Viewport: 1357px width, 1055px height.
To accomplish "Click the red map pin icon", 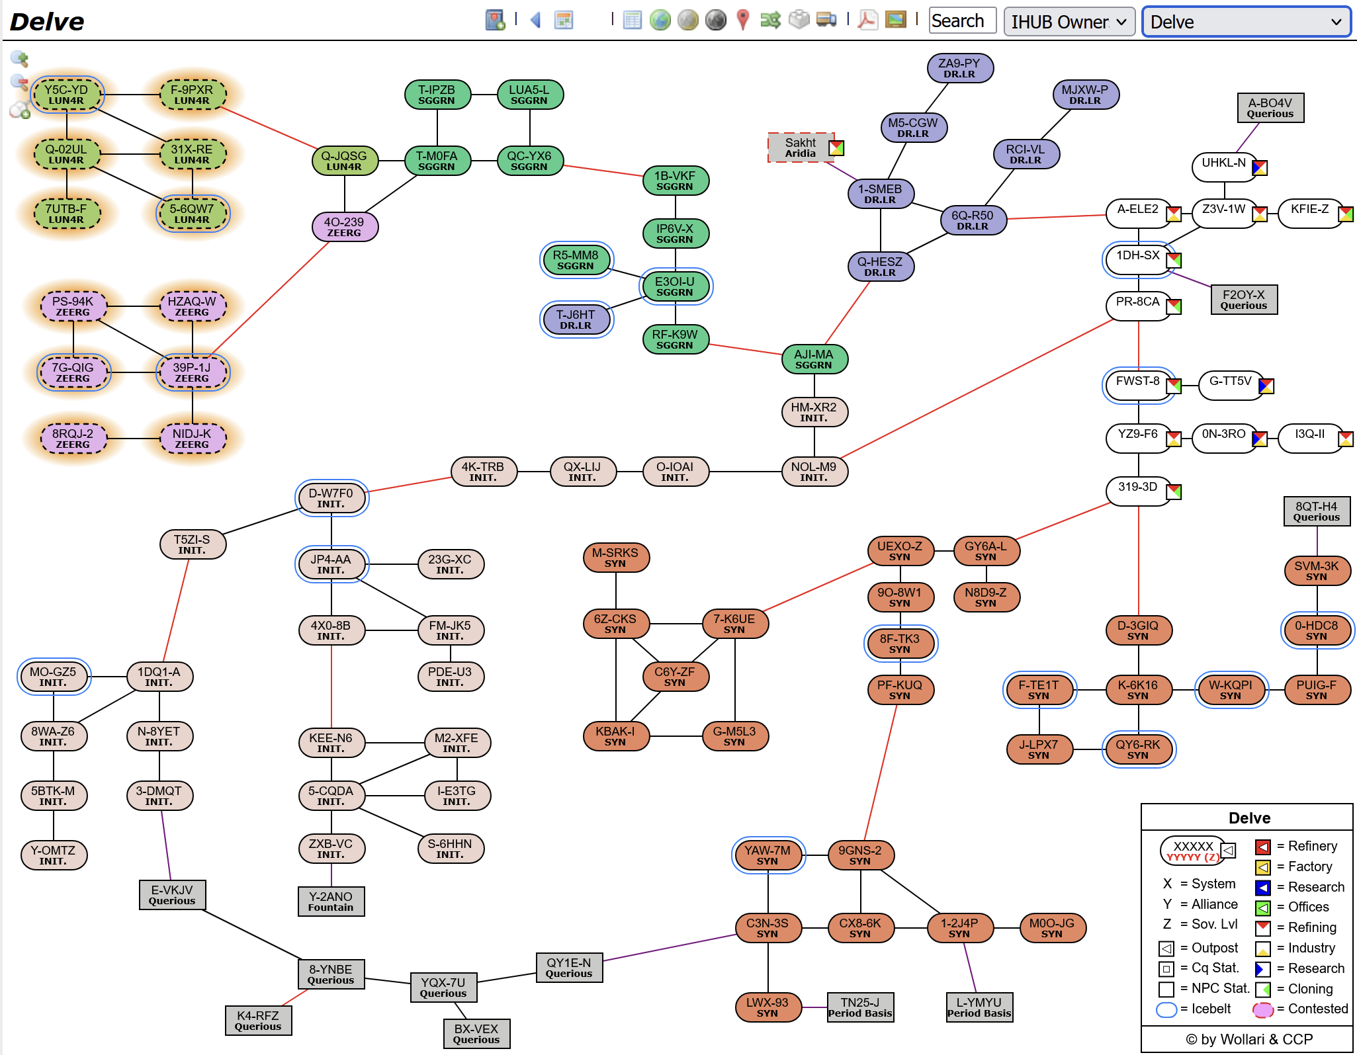I will pyautogui.click(x=743, y=21).
